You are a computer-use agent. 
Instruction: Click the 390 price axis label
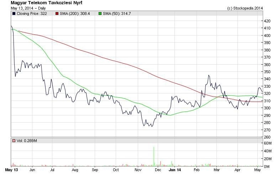coord(267,43)
